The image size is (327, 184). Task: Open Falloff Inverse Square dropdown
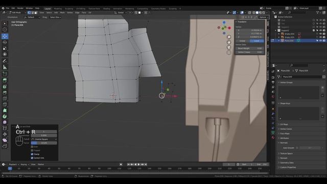pos(44,139)
